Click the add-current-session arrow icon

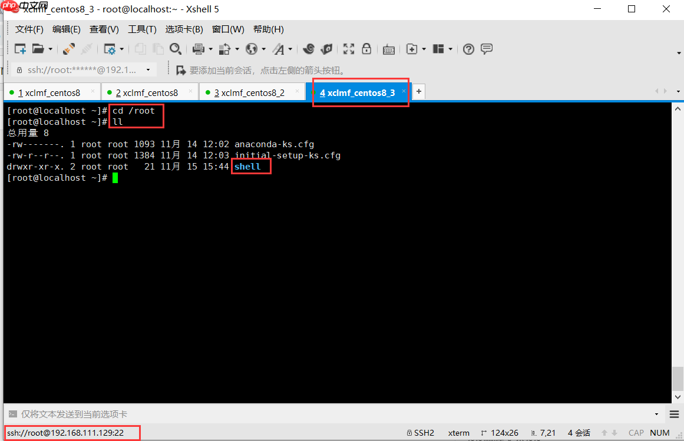[180, 70]
